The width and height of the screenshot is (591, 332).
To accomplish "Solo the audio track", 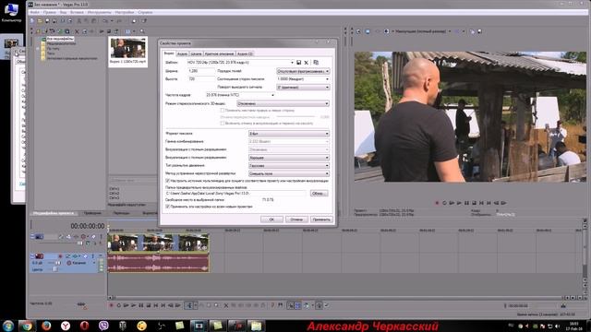I will pos(92,256).
